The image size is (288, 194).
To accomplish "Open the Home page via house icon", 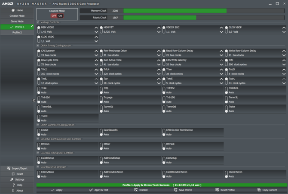I will (x=13, y=10).
